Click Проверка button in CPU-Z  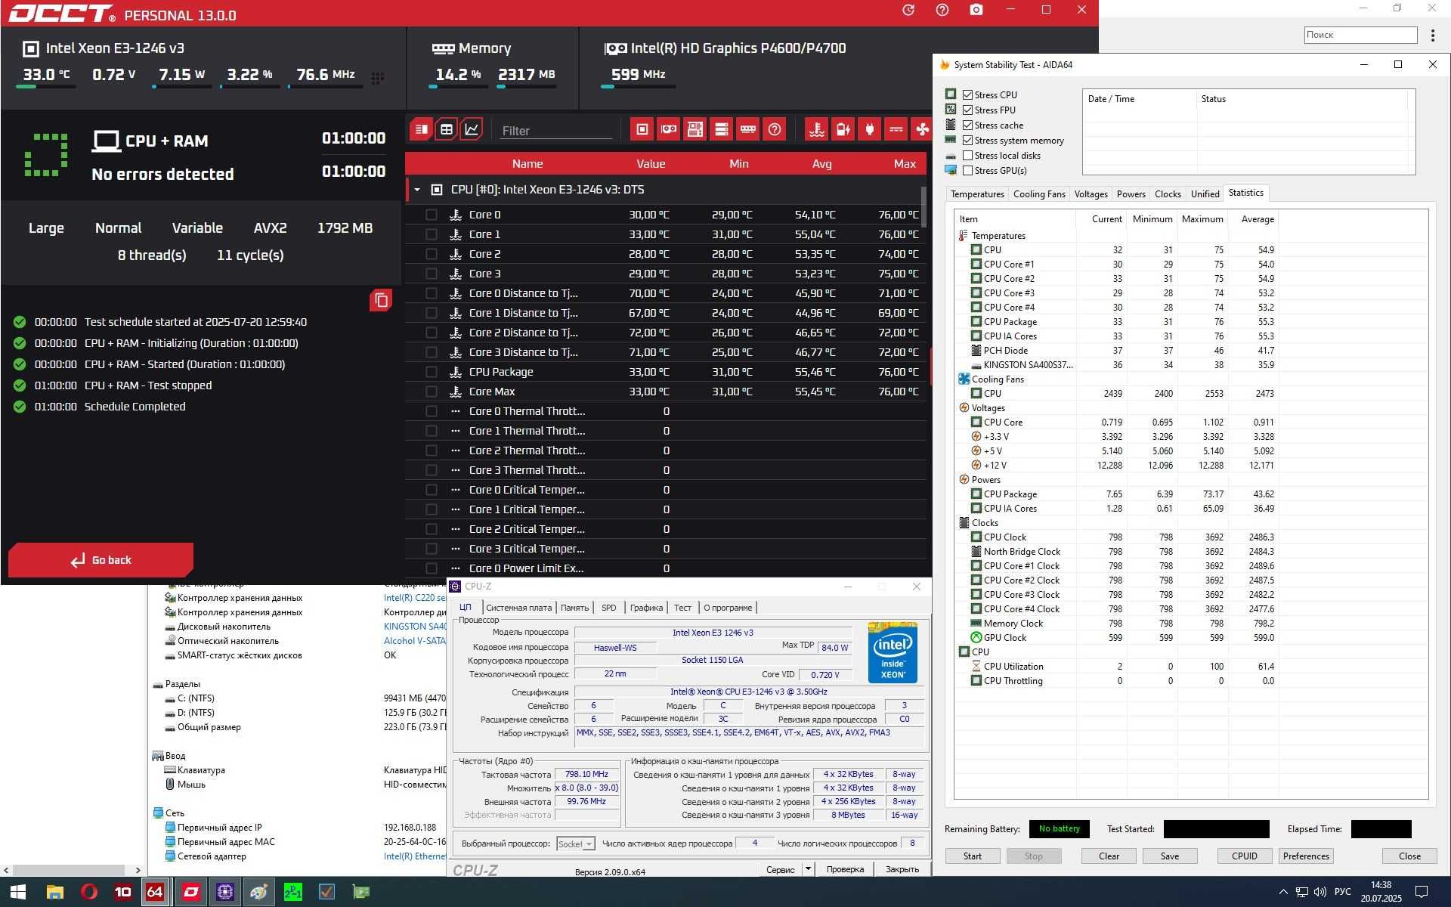[x=845, y=869]
